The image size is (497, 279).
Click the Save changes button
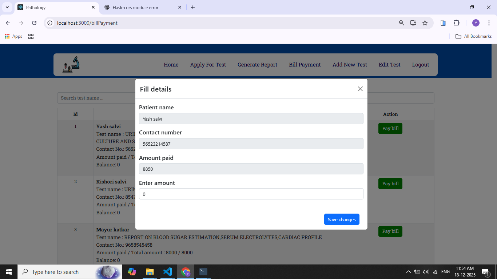[341, 219]
